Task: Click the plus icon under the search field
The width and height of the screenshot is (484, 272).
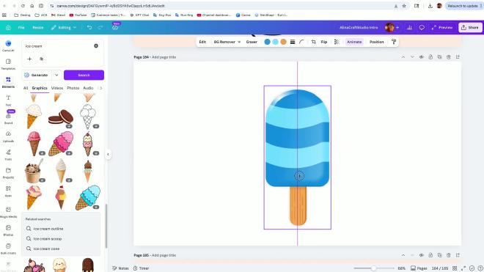Action: 29,59
